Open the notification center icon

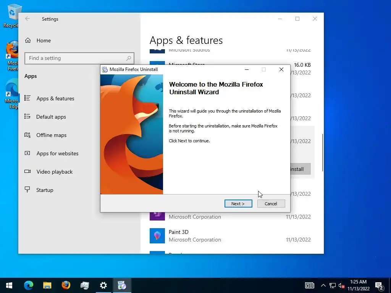[379, 285]
